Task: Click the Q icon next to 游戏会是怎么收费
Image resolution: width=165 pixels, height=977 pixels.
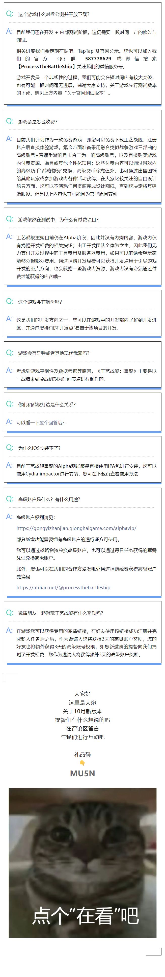Action: pos(9,121)
